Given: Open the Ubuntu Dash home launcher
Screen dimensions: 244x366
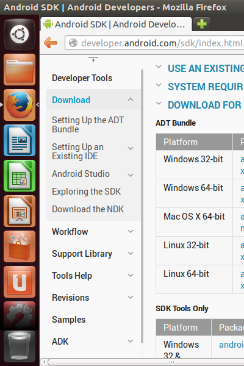Looking at the screenshot, I should pos(20,34).
